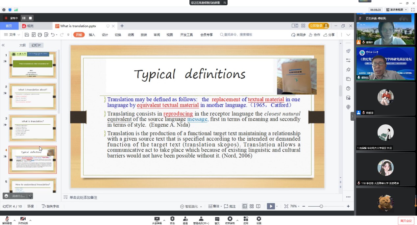
Task: Go to the 首页 home tab
Action: point(9,26)
